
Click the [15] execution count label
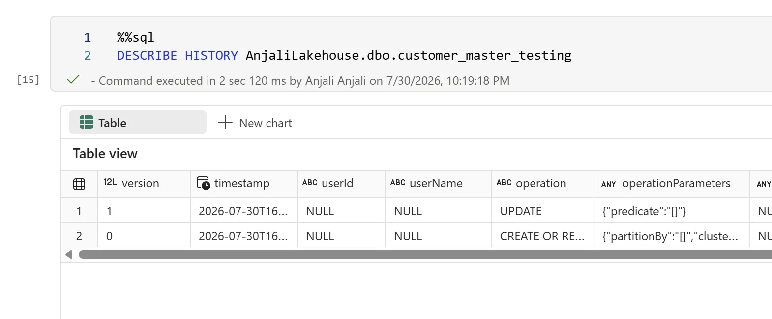tap(28, 80)
